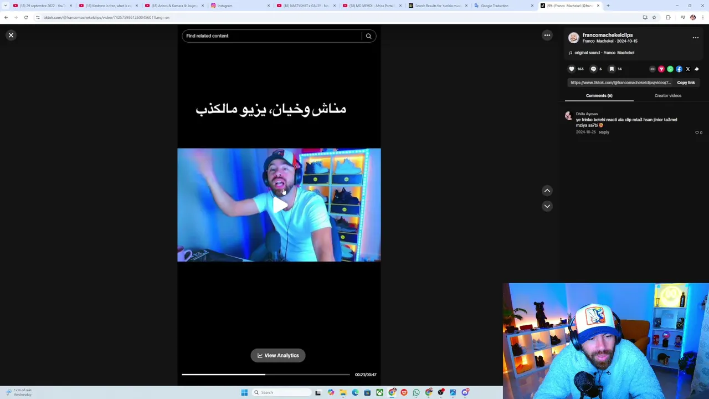Click Dhifa Aymen's avatar picture
Screen dimensions: 709x399
click(568, 116)
